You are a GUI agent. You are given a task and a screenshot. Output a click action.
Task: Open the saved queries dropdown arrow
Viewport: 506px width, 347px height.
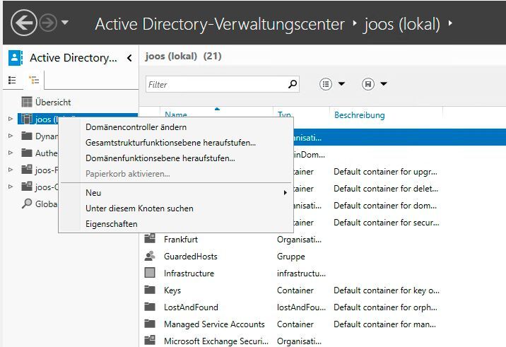[383, 84]
